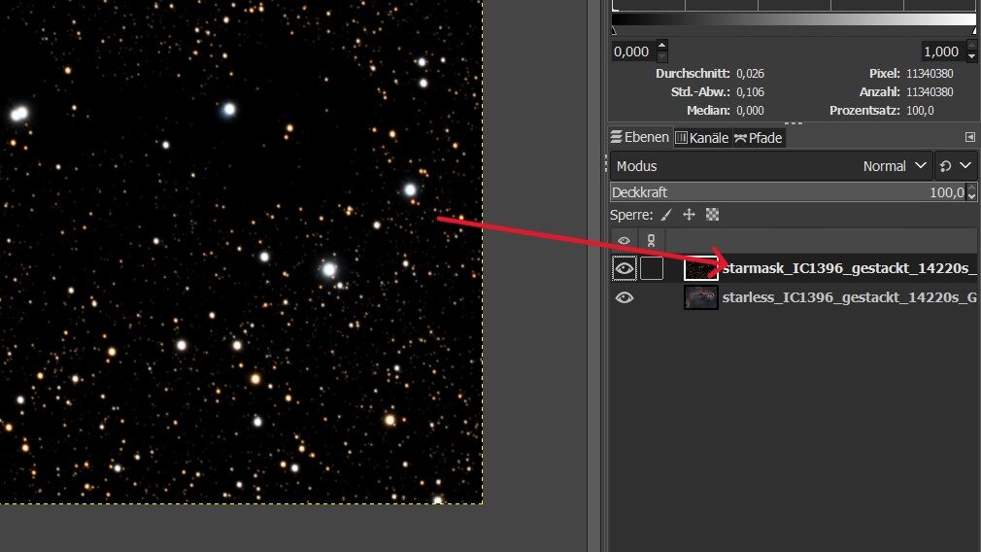The width and height of the screenshot is (981, 552).
Task: Click the layer mode switch icon
Action: [x=945, y=166]
